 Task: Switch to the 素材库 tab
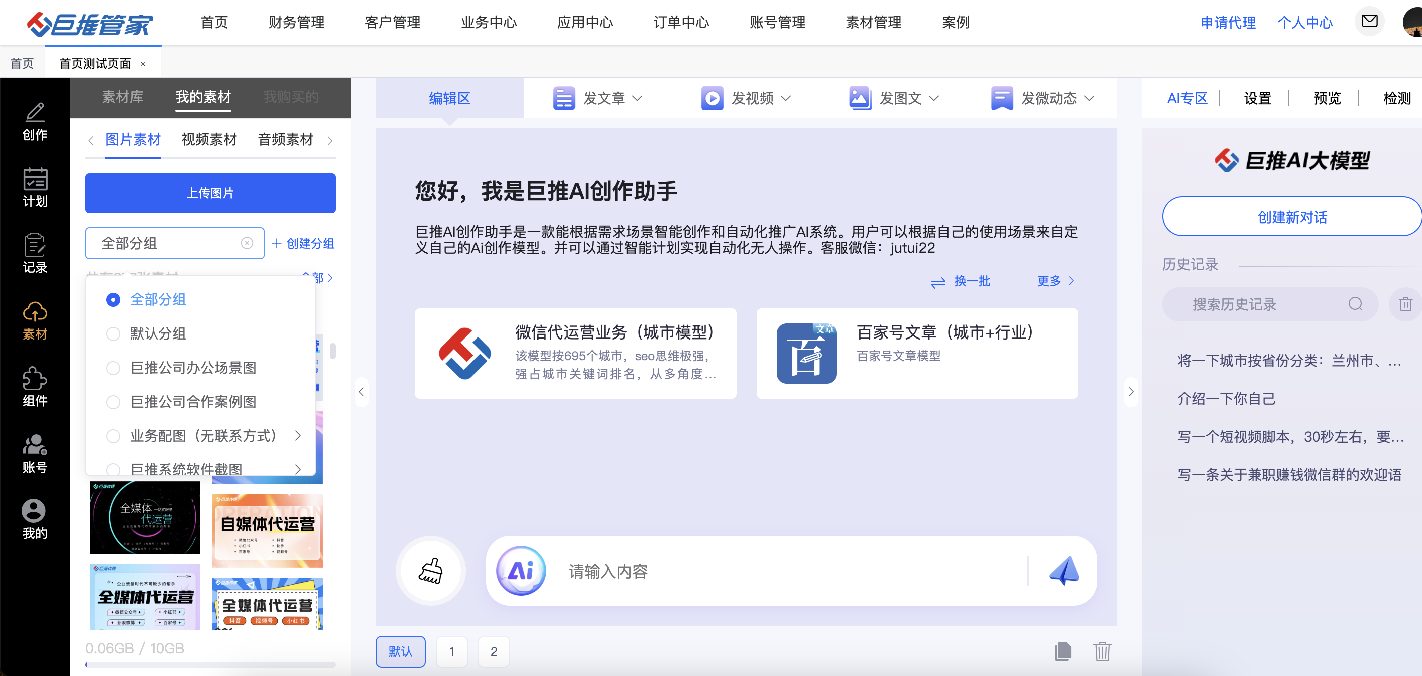[123, 97]
